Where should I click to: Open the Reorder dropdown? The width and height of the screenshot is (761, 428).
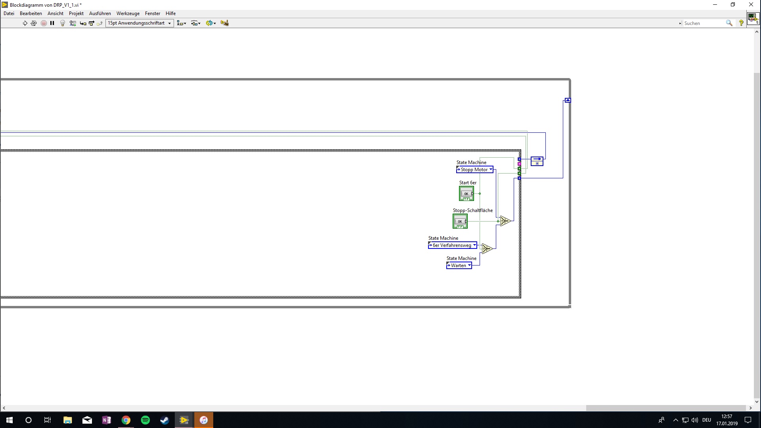coord(211,23)
